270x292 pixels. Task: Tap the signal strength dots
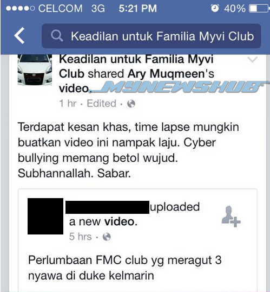(x=20, y=8)
